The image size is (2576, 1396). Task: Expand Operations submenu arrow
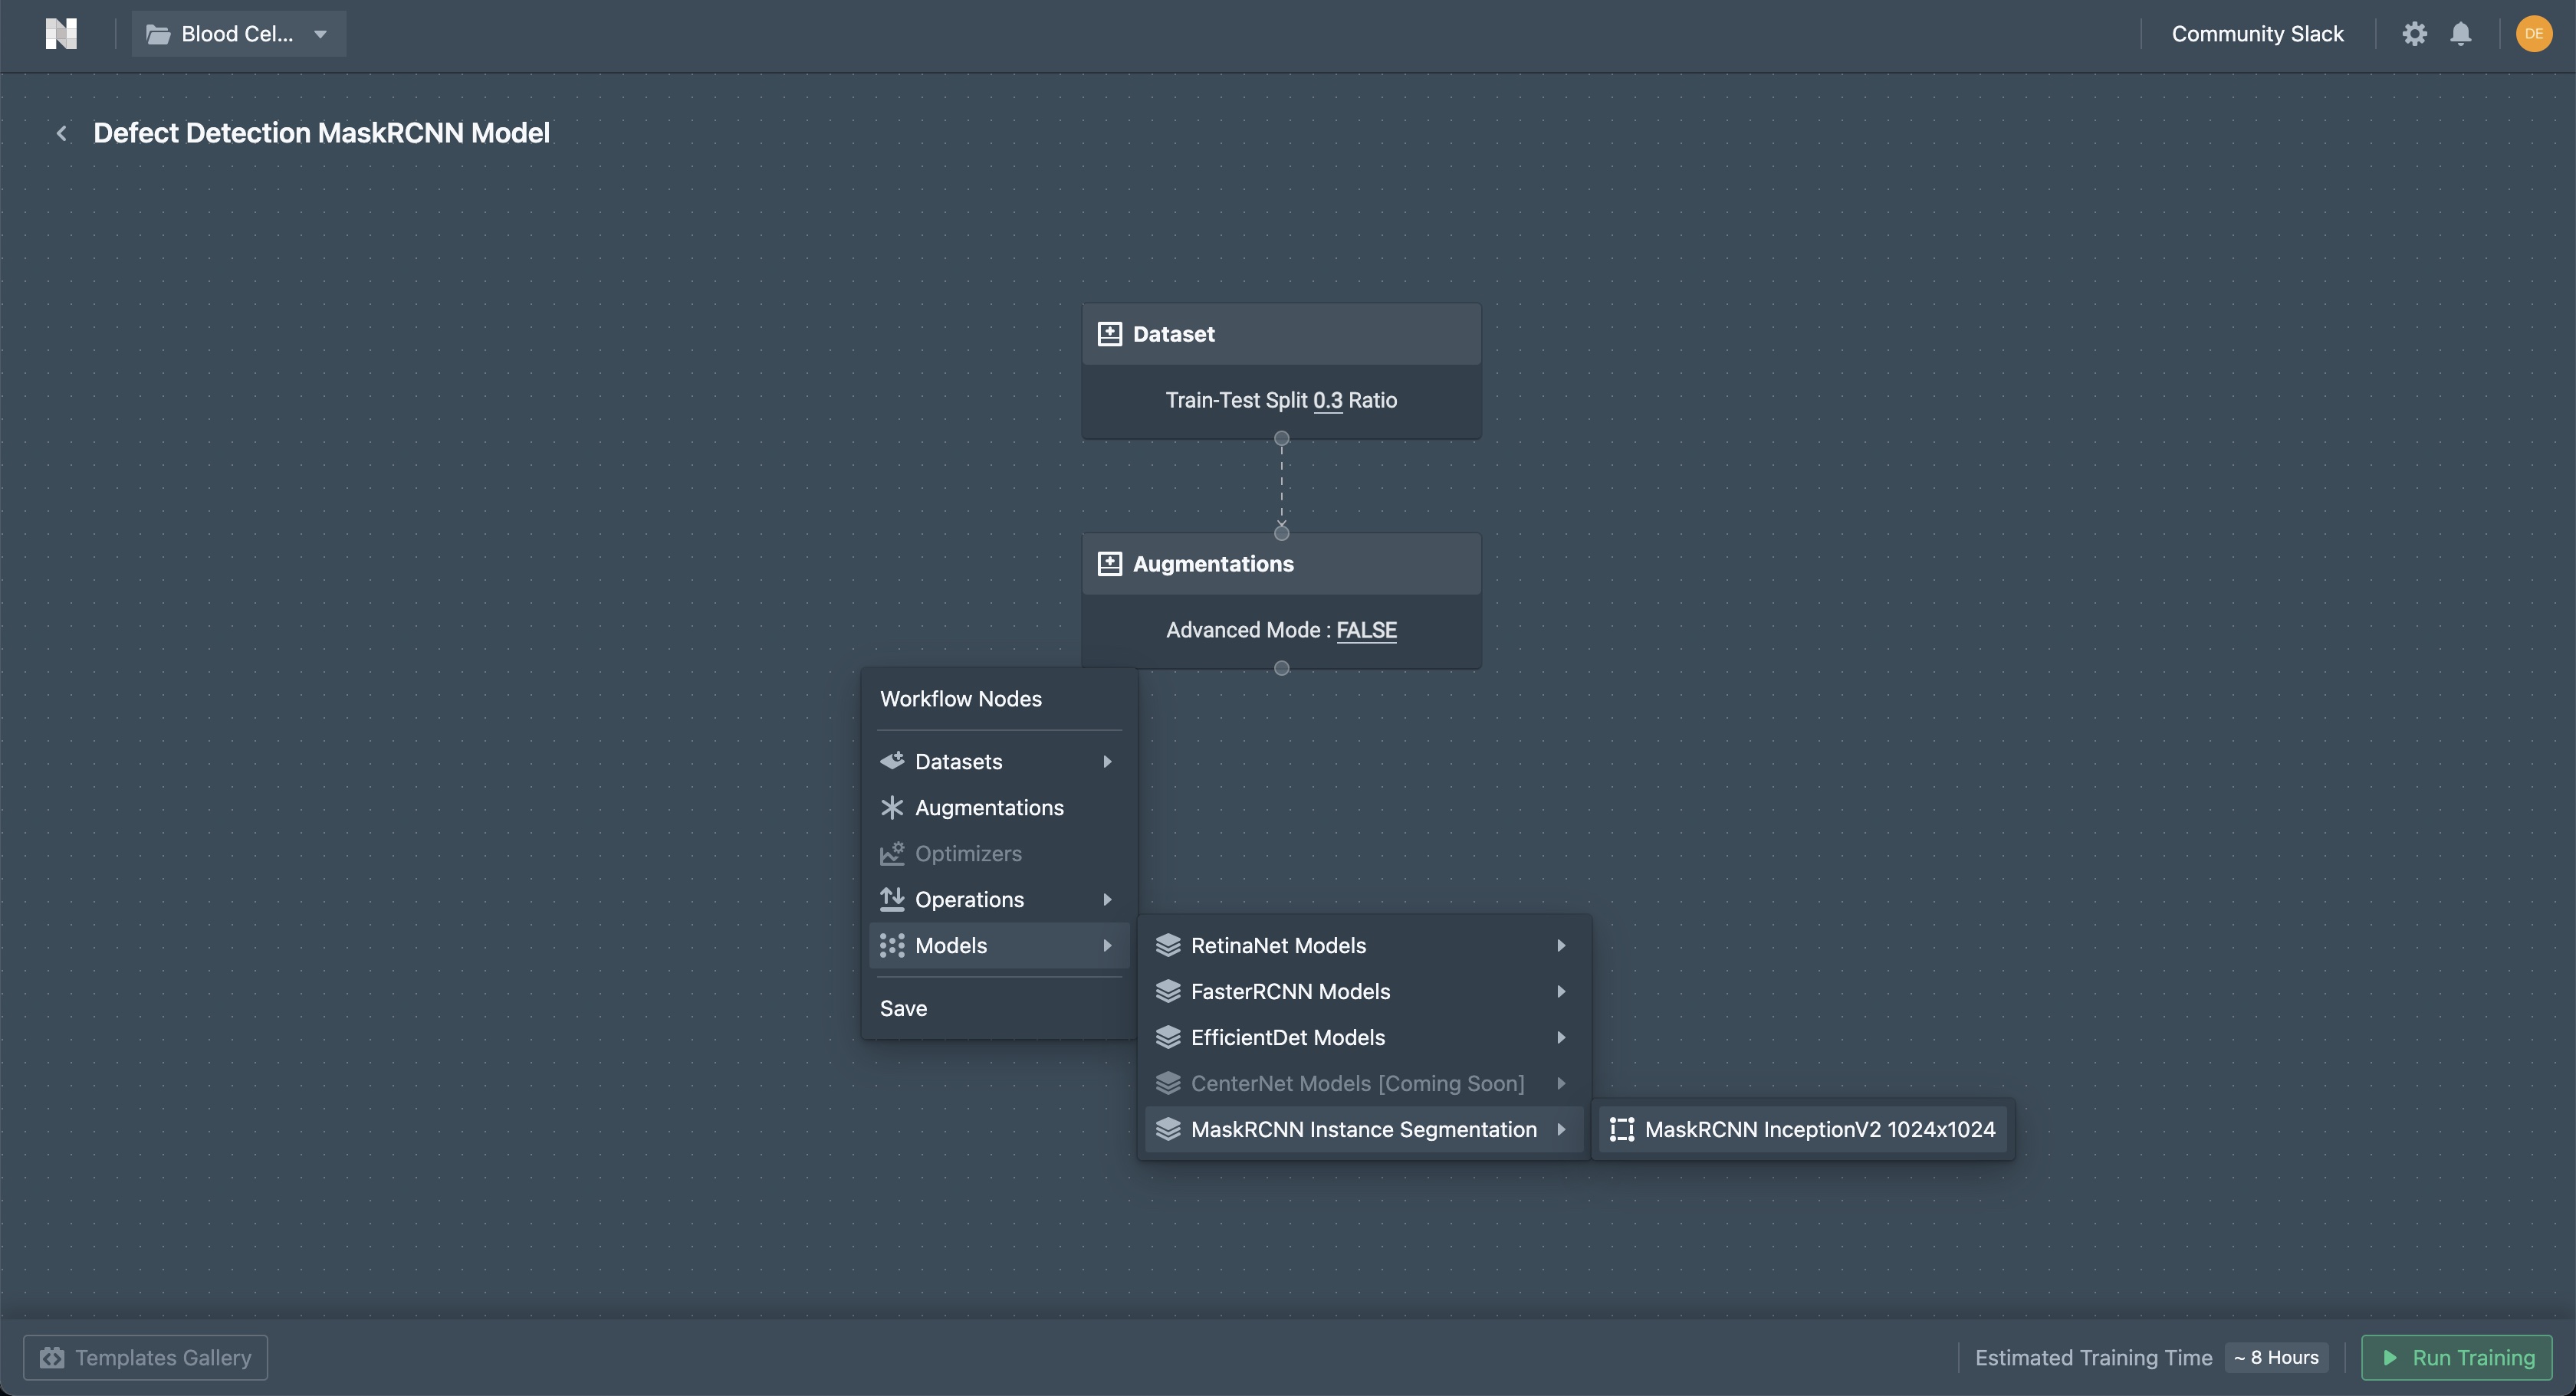point(1107,900)
